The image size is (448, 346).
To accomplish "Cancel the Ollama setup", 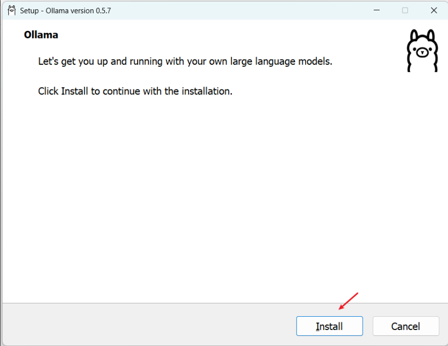I will tap(406, 326).
